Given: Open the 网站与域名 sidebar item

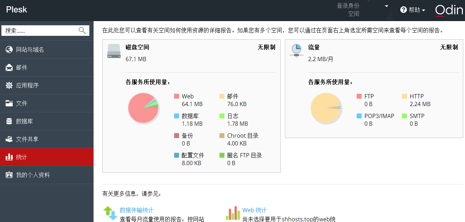Looking at the screenshot, I should [30, 50].
